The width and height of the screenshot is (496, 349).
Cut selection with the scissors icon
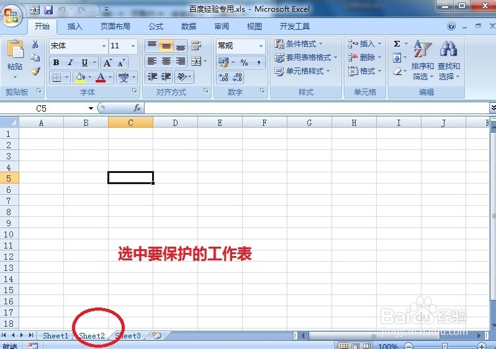coord(35,44)
